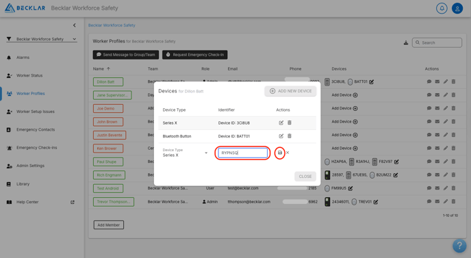Select Worker Profiles in the sidebar

click(30, 93)
